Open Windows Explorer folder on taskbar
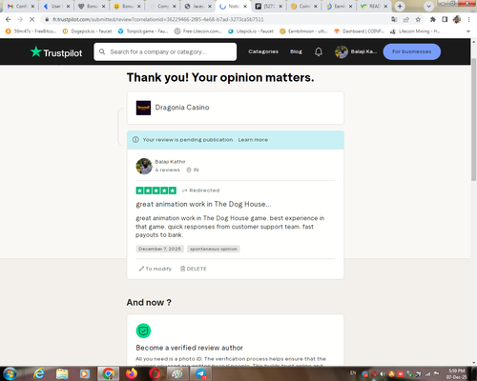The image size is (477, 381). [x=62, y=373]
